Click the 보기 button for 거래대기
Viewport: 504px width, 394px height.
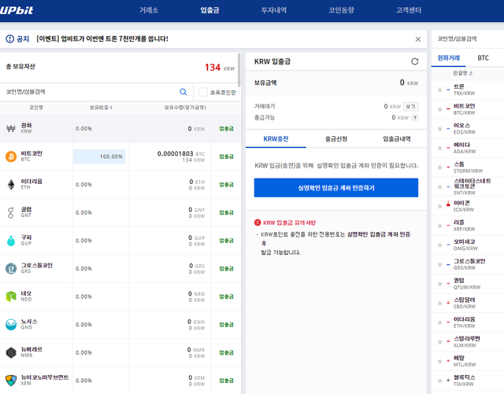pyautogui.click(x=410, y=106)
